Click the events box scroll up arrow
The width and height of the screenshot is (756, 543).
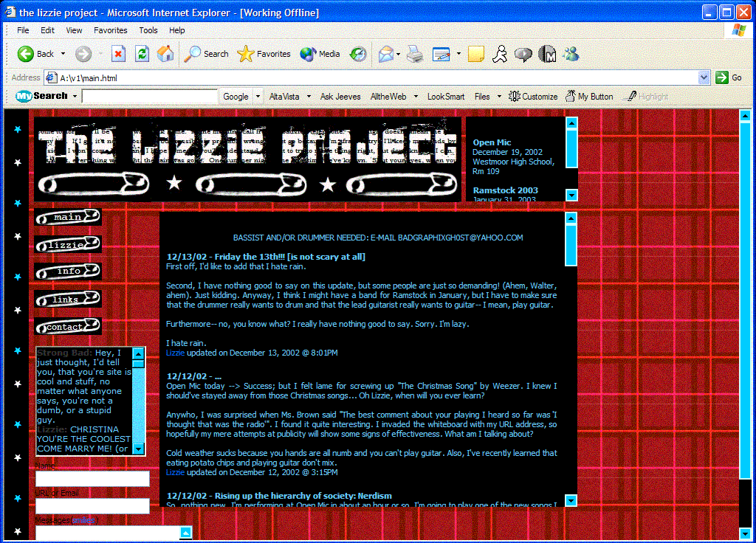click(571, 123)
